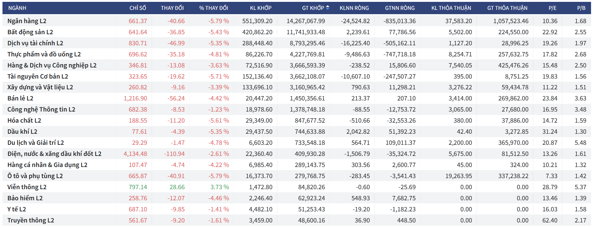Image resolution: width=596 pixels, height=228 pixels.
Task: Click the KL KHỚP column header
Action: [x=261, y=8]
